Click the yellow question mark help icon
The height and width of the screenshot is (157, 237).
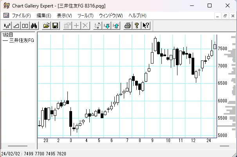(x=137, y=26)
